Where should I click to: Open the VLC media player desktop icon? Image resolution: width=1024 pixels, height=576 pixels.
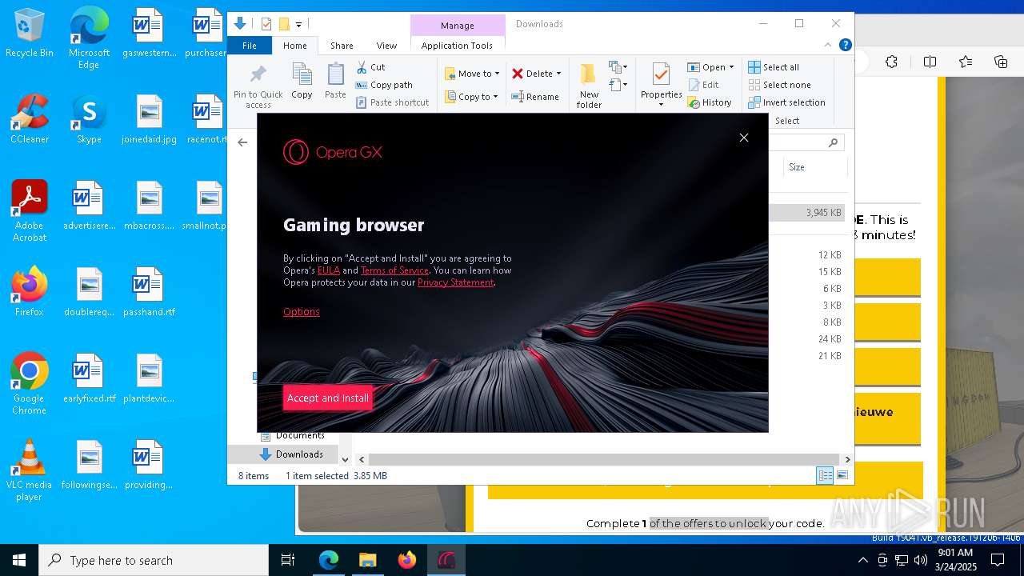[x=30, y=470]
